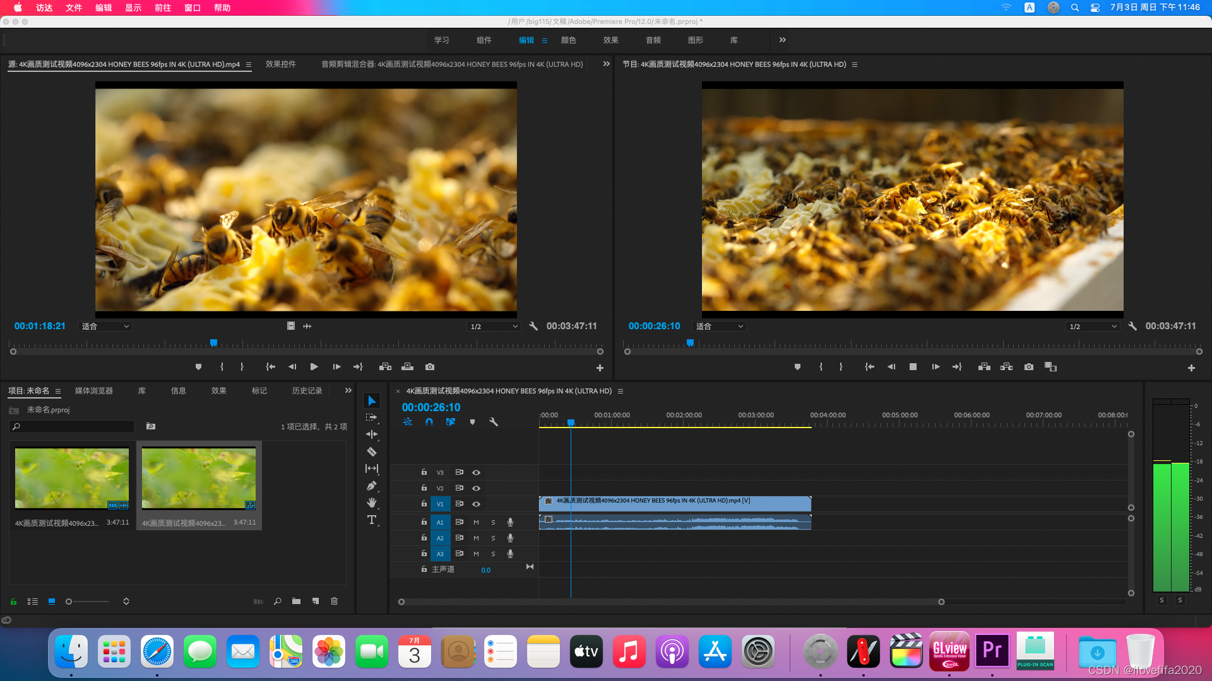Screen dimensions: 1212x681
Task: Click trash icon in Project panel
Action: (x=334, y=602)
